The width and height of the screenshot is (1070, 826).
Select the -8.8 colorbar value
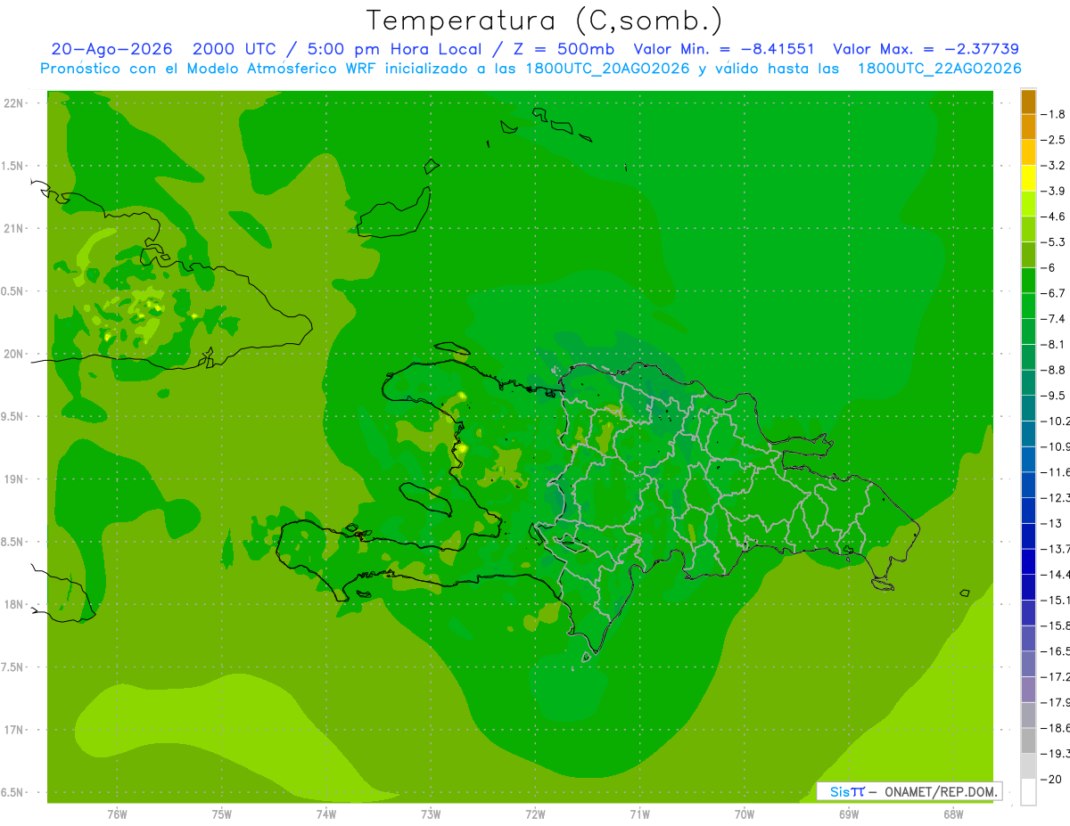coord(1054,370)
